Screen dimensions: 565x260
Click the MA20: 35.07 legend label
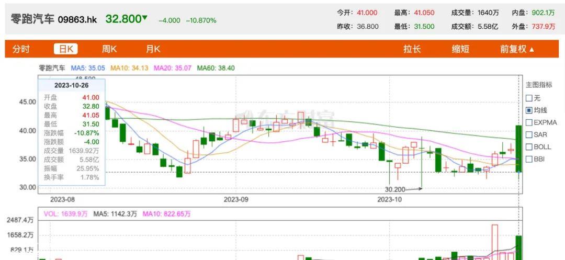[173, 67]
